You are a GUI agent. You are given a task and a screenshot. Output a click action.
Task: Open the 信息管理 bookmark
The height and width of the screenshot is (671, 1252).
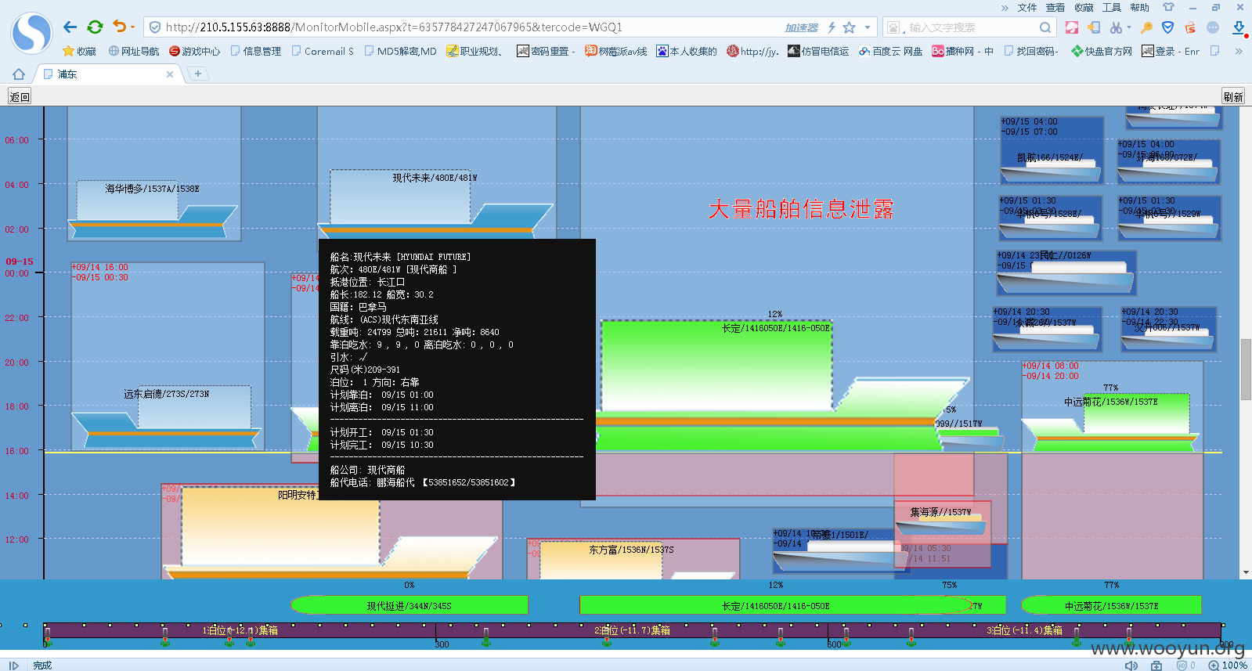(x=256, y=51)
